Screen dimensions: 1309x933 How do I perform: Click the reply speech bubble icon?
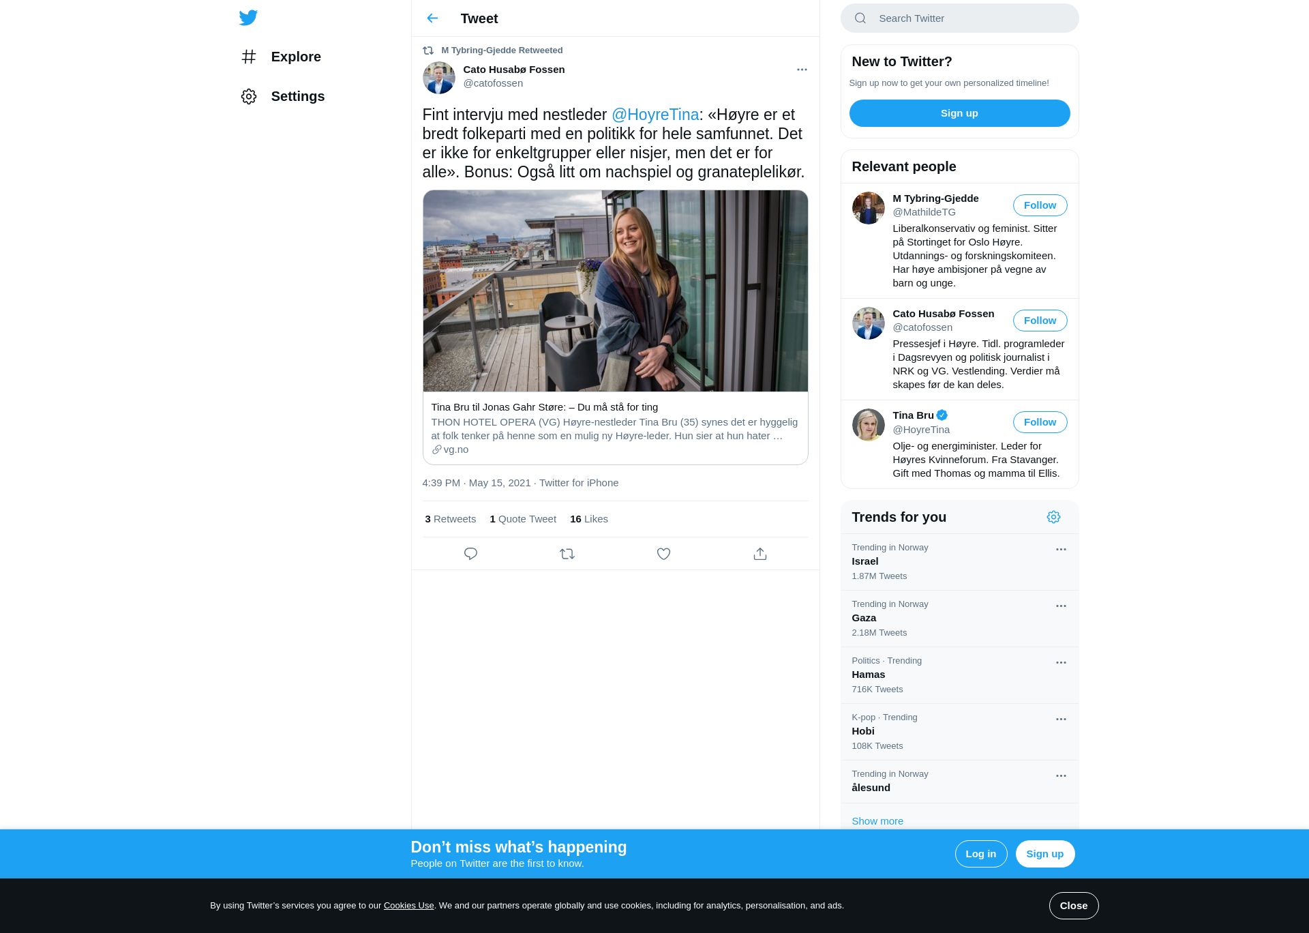[x=470, y=554]
